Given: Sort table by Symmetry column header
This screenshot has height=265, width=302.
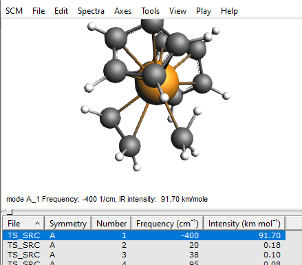Looking at the screenshot, I should (68, 223).
